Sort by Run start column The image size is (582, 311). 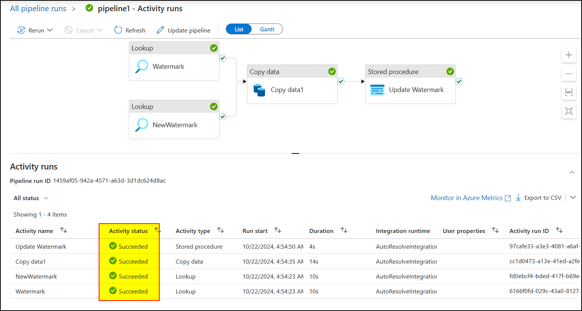point(278,230)
